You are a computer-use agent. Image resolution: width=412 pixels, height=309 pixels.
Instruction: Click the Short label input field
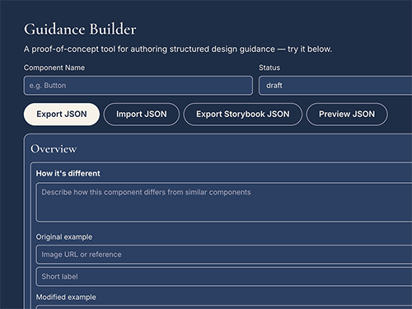point(224,277)
